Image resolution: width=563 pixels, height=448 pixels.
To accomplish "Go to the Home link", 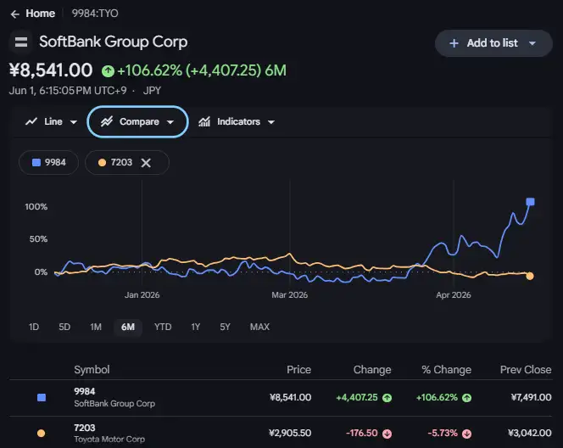I will point(40,14).
